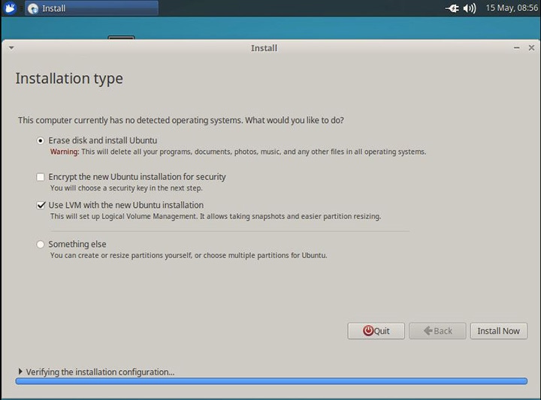The width and height of the screenshot is (541, 400).
Task: Click text 'You will choose a security key'
Action: click(126, 188)
